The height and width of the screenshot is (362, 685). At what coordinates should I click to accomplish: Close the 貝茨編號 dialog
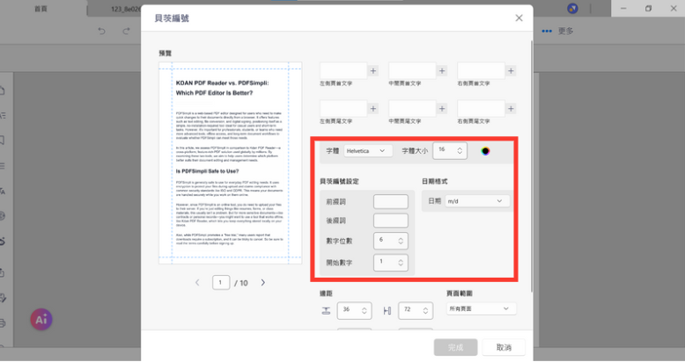pyautogui.click(x=519, y=18)
